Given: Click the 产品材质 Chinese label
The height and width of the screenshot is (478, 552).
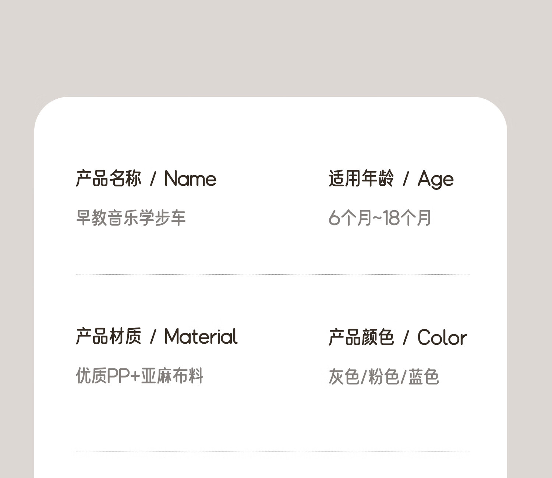Looking at the screenshot, I should (109, 336).
